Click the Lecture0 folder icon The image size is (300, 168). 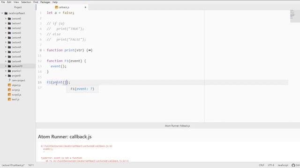click(x=9, y=19)
